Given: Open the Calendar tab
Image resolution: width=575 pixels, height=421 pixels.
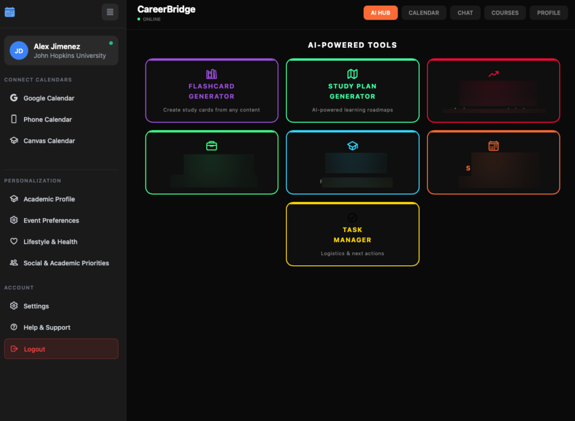Looking at the screenshot, I should click(424, 13).
